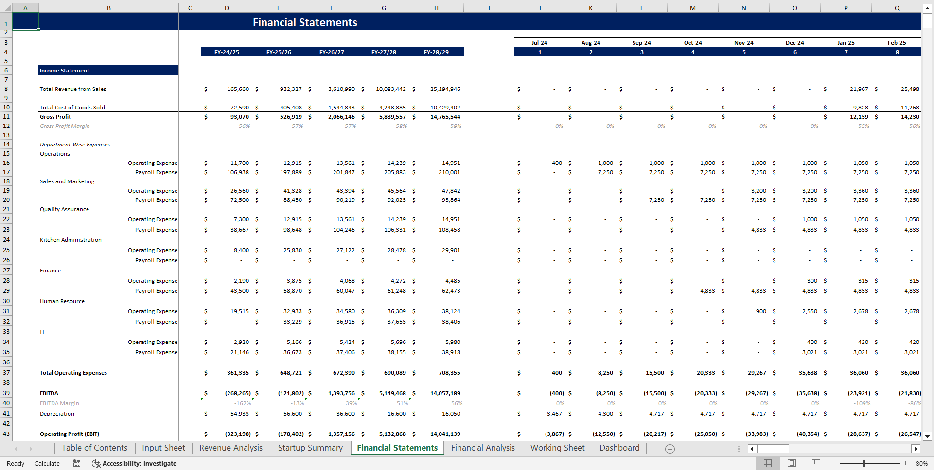Image resolution: width=934 pixels, height=470 pixels.
Task: Open Page Break Preview
Action: 816,463
